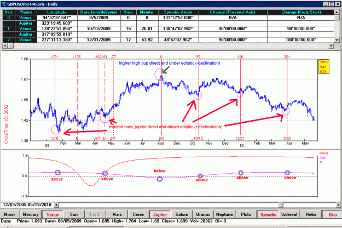The width and height of the screenshot is (342, 228).
Task: Select axis 2 row header
Action: coord(9,40)
